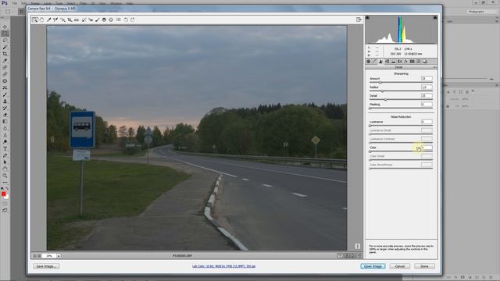
Task: Select the Hand tool in Camera Raw toolbar
Action: point(41,20)
